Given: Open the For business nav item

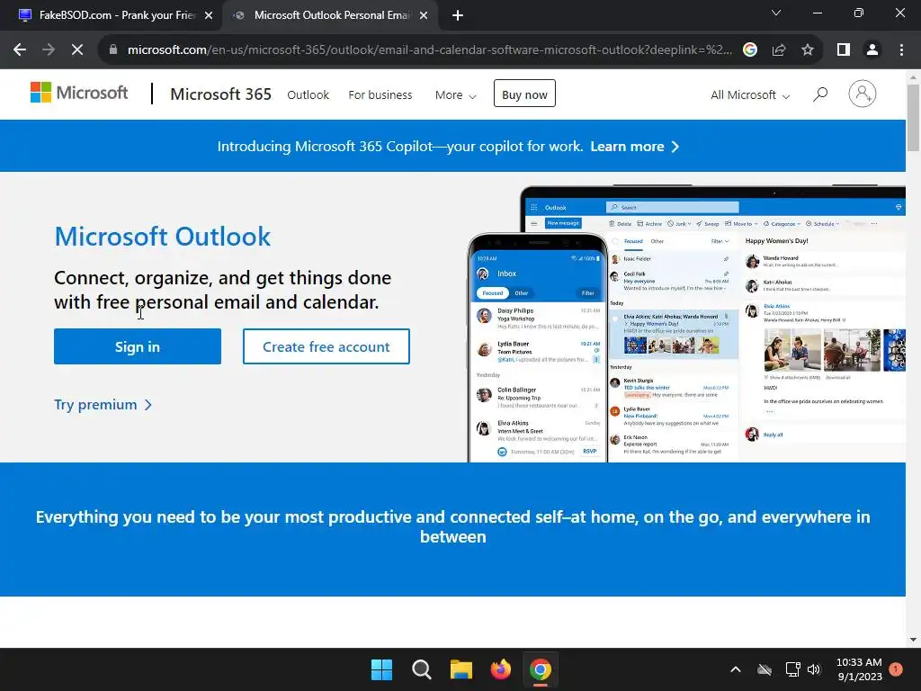Looking at the screenshot, I should 380,94.
